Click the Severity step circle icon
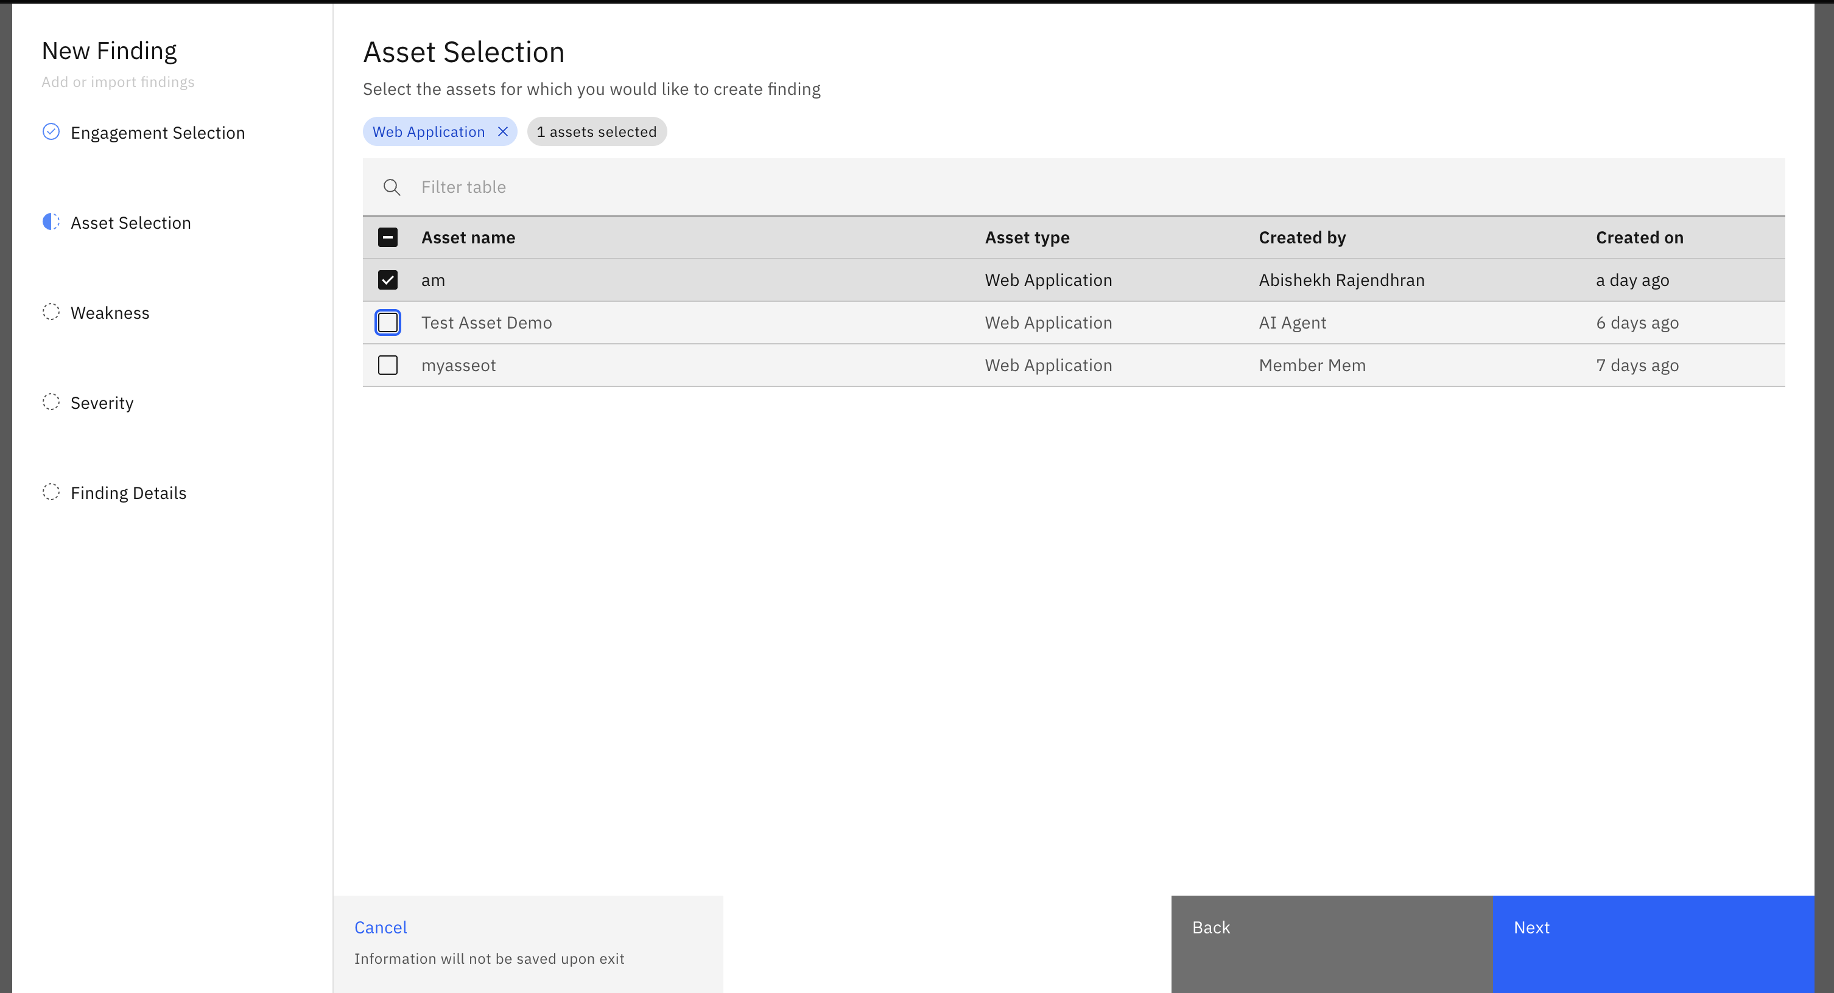This screenshot has width=1834, height=993. click(51, 402)
